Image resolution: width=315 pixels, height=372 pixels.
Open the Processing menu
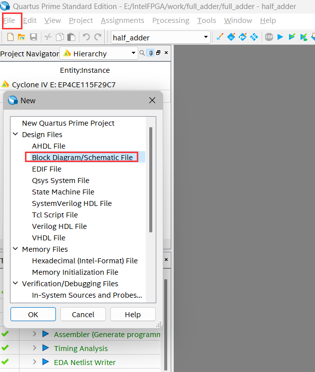click(171, 20)
